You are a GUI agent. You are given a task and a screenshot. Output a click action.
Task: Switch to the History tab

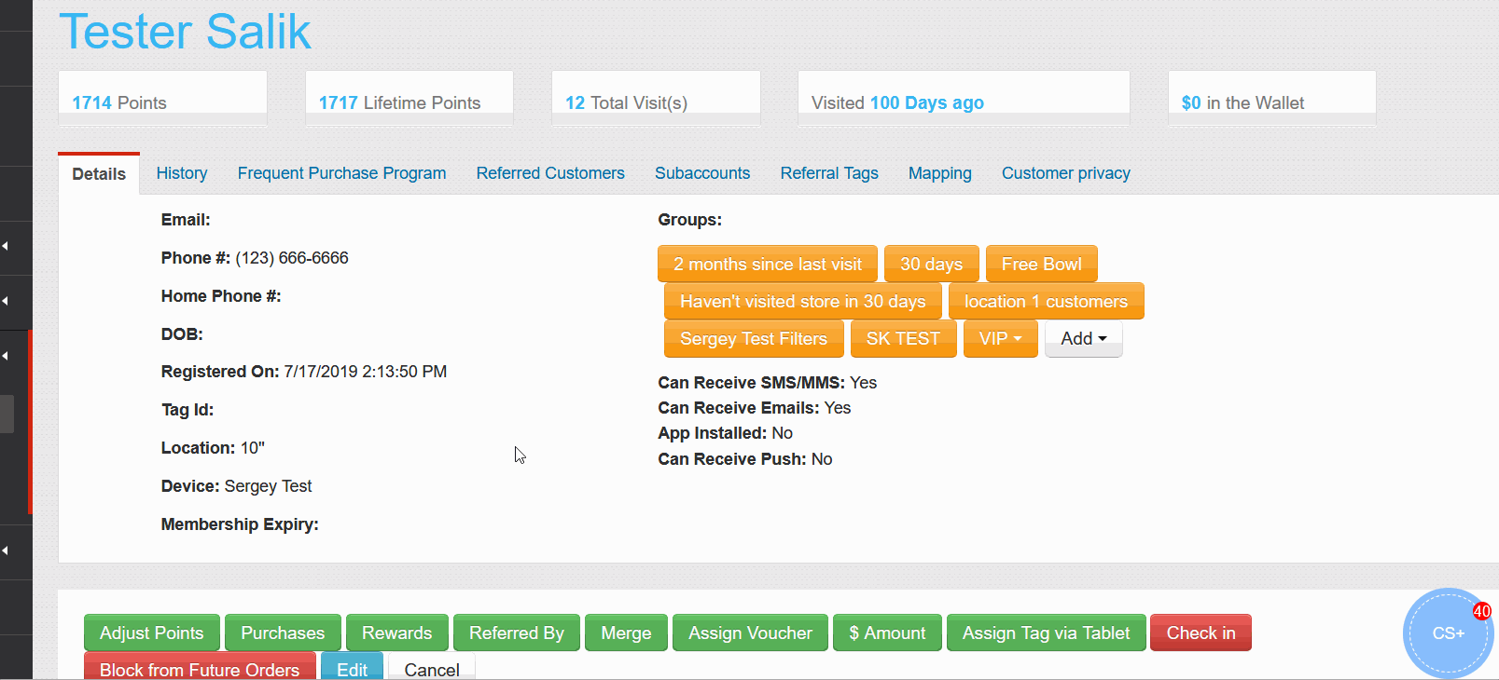coord(182,173)
